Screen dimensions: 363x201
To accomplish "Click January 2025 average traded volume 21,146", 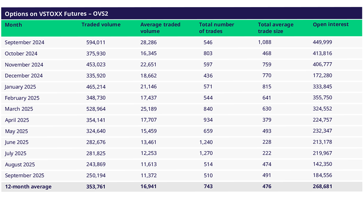I will pos(149,87).
